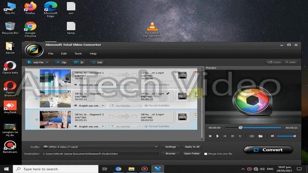The height and width of the screenshot is (173, 308).
Task: Select the Bandicam desktop icon
Action: tap(10, 147)
